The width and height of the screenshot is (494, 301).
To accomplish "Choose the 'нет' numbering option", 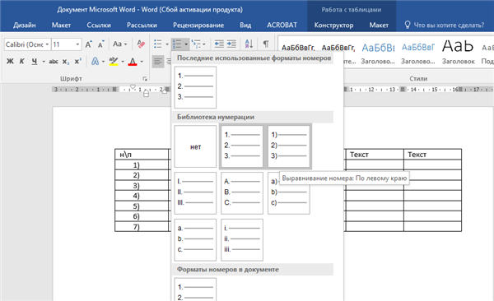I will click(x=195, y=146).
